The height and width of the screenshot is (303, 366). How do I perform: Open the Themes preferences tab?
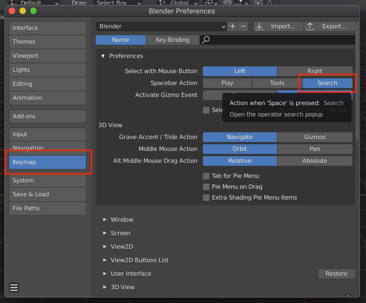click(x=48, y=42)
